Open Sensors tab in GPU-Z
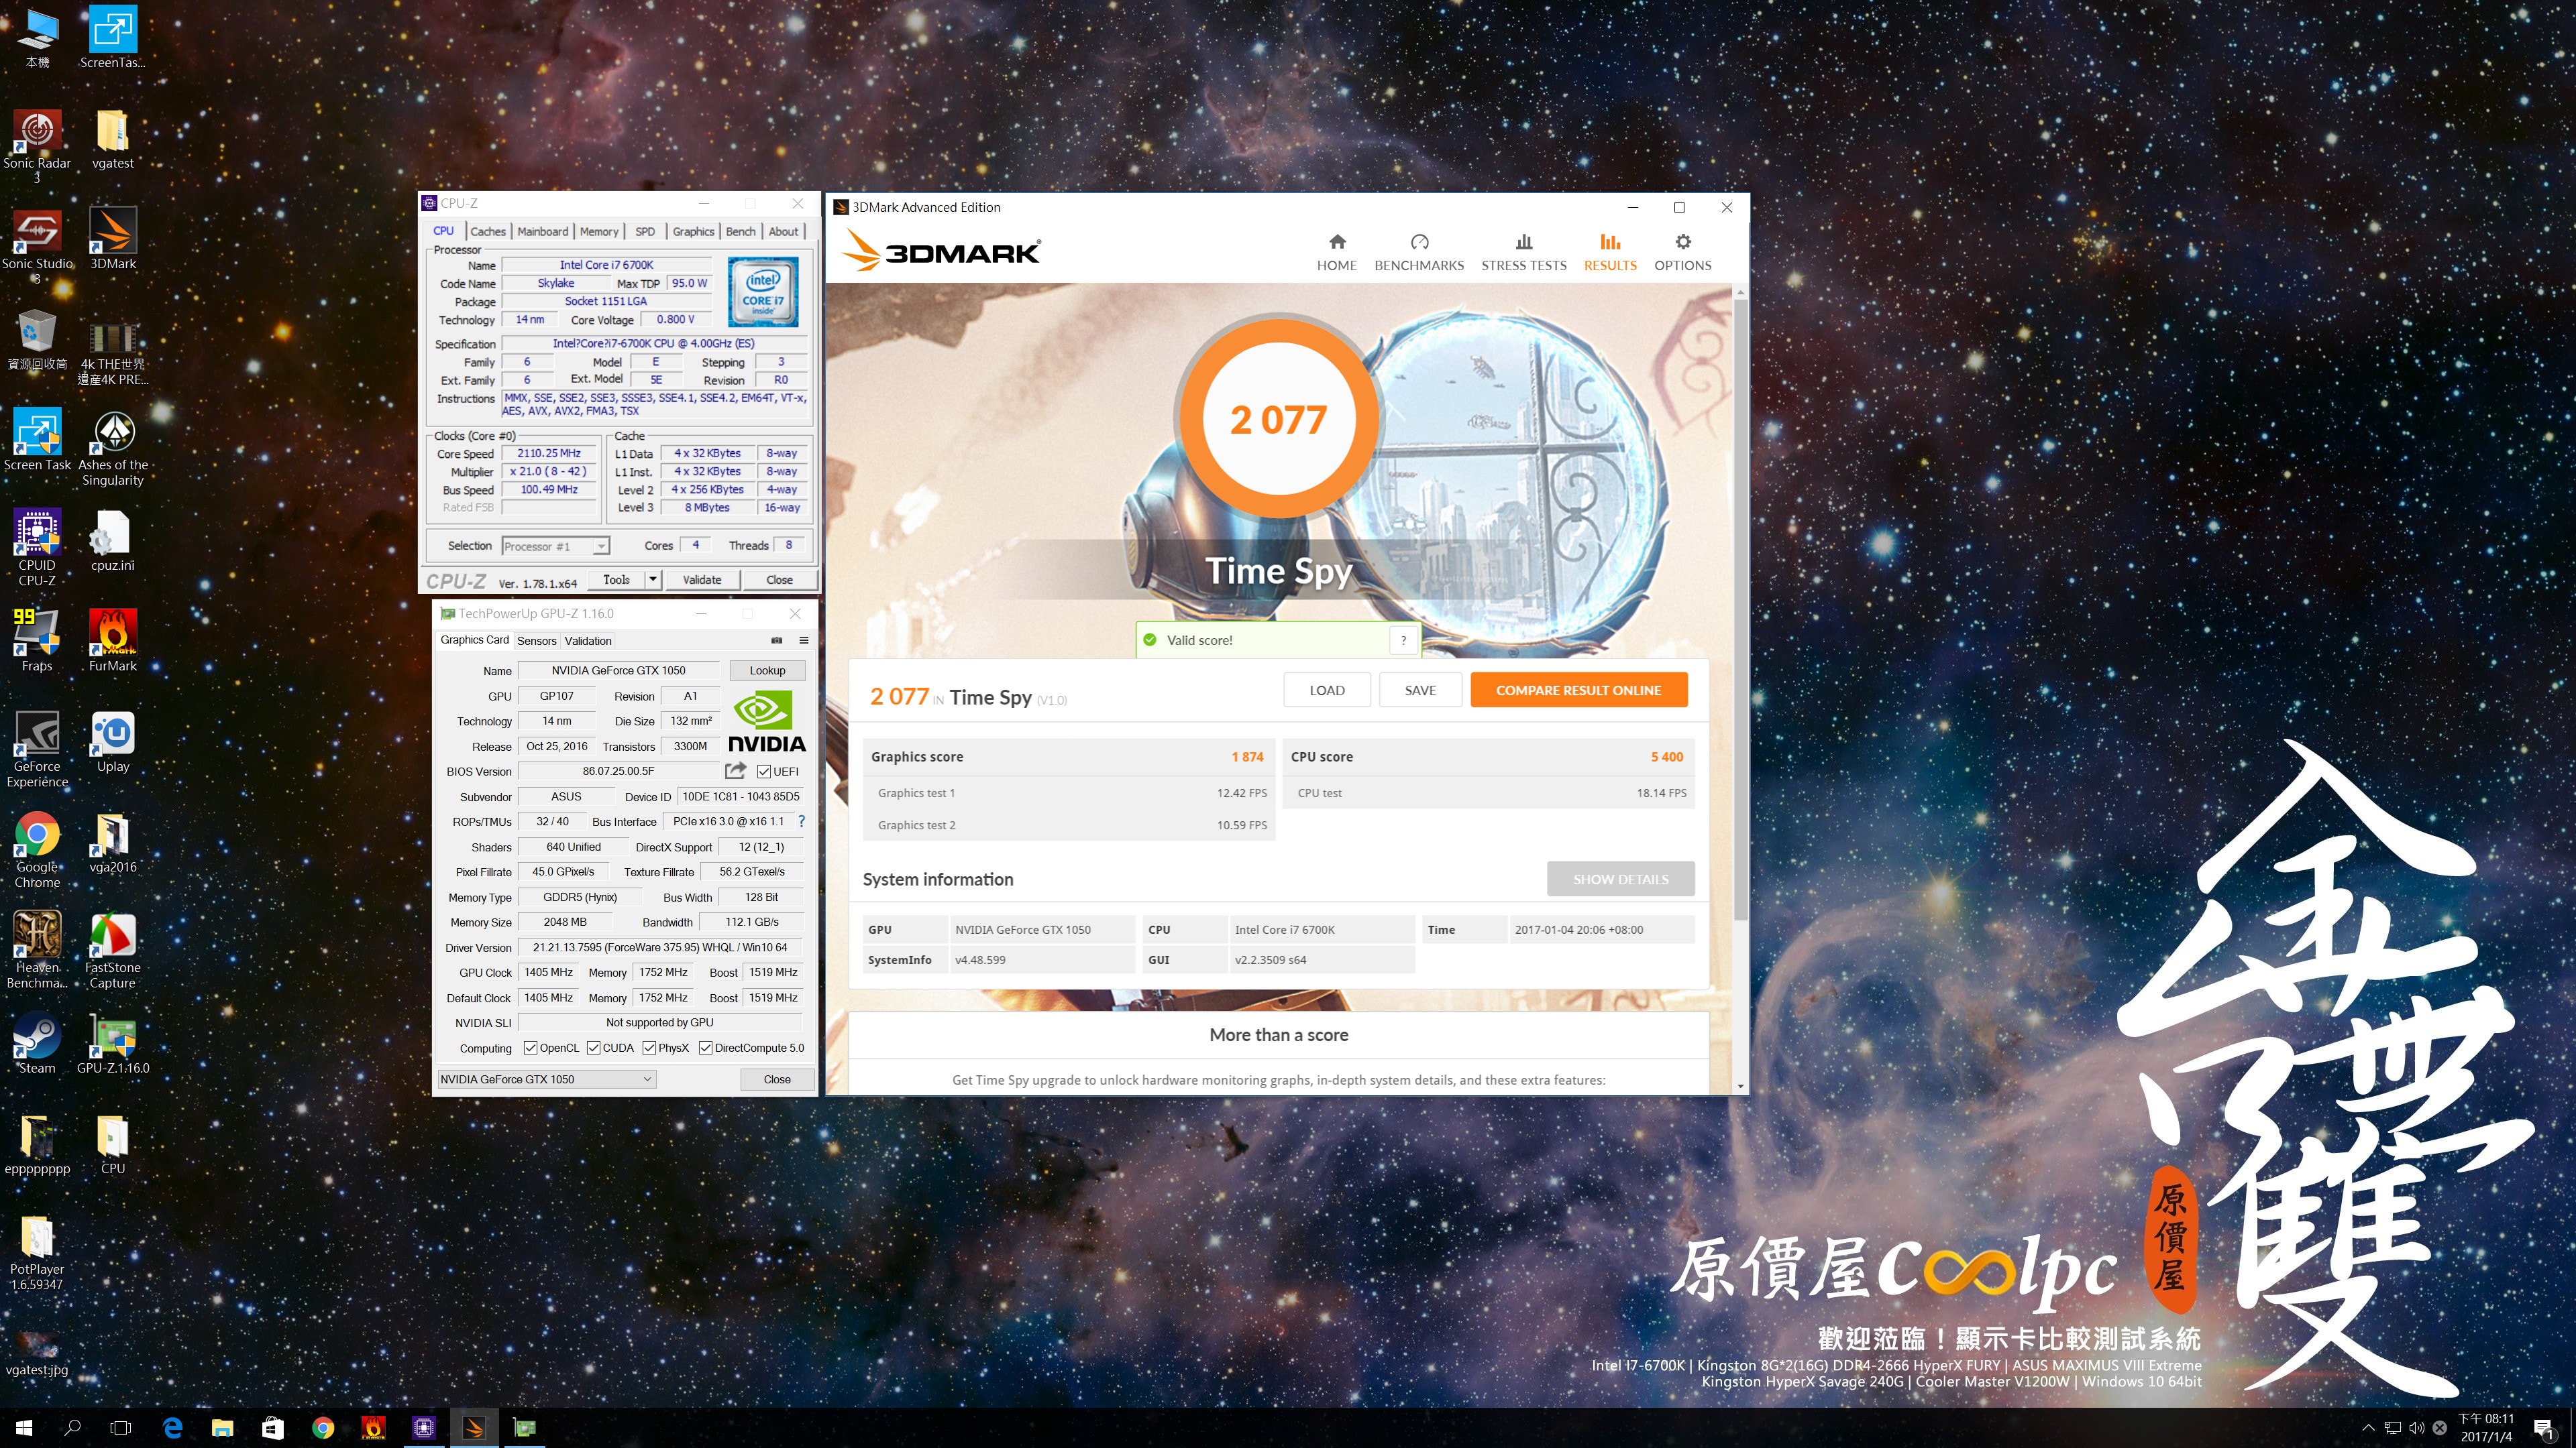Screen dimensions: 2576x1448 (536, 641)
